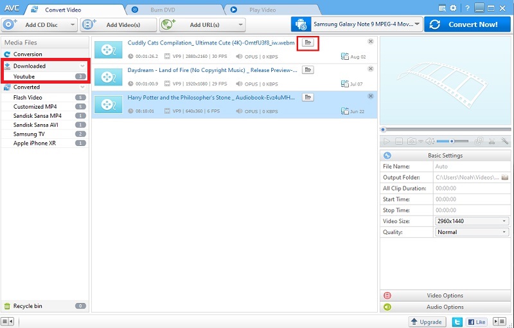The image size is (514, 328).
Task: Click the stop button in the preview controls
Action: (x=399, y=141)
